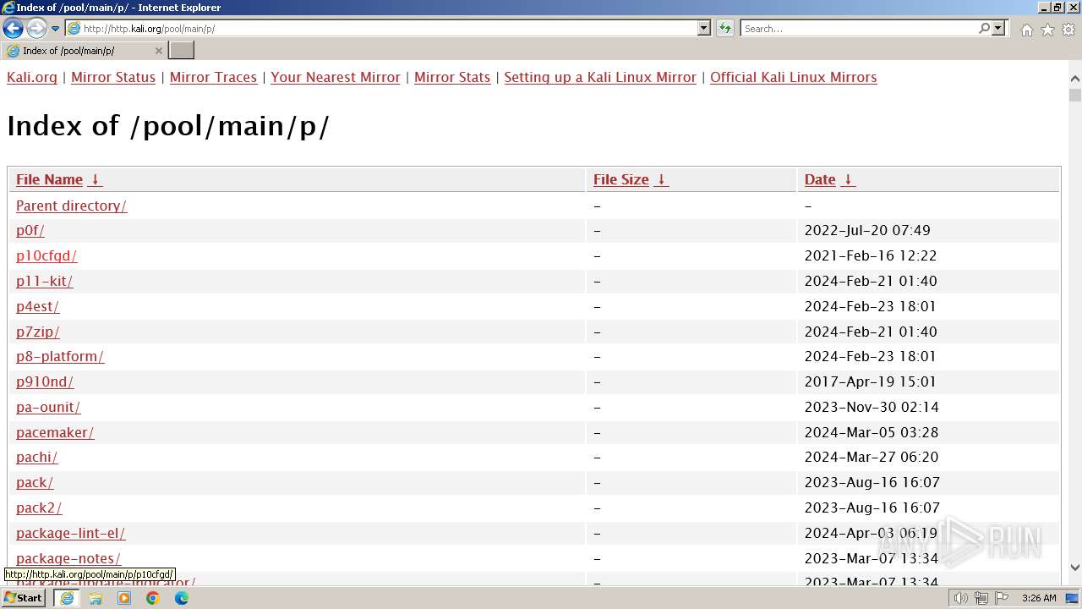Click the Action Center flag icon
The width and height of the screenshot is (1082, 609).
[1002, 598]
